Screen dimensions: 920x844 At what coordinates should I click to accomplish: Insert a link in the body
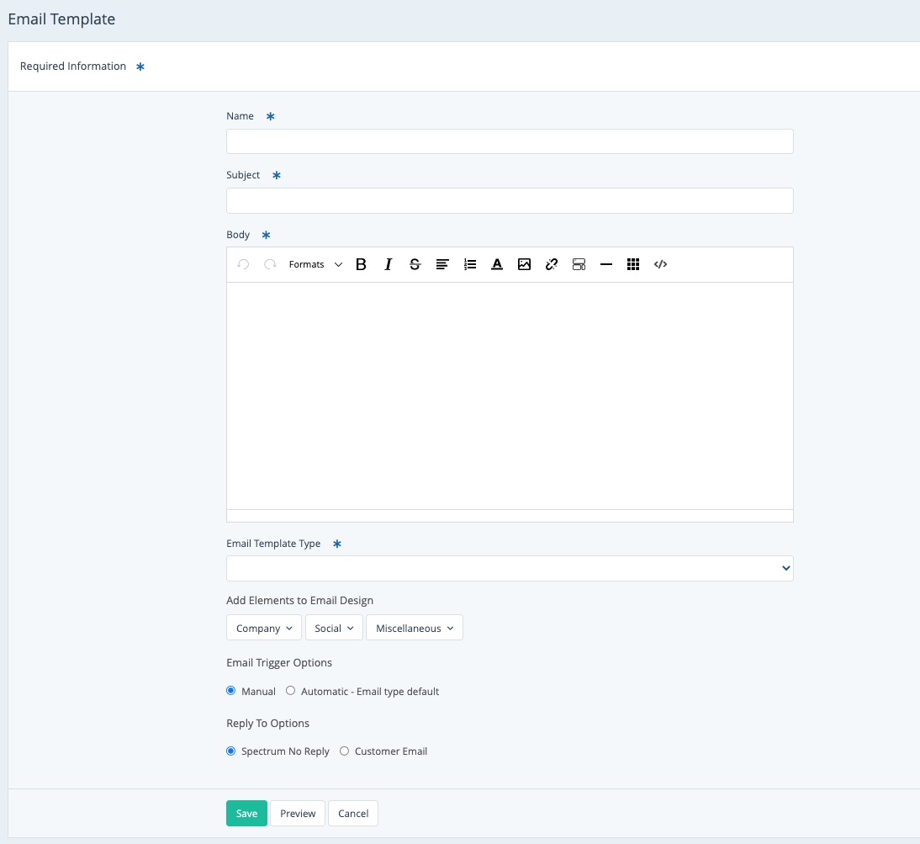(552, 264)
